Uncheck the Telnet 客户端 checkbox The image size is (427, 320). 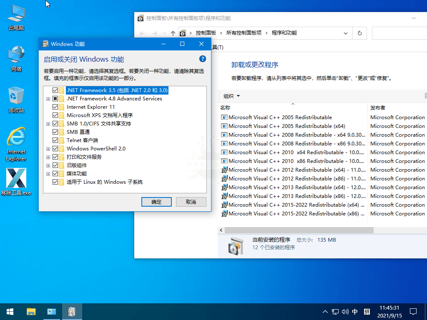(x=55, y=140)
